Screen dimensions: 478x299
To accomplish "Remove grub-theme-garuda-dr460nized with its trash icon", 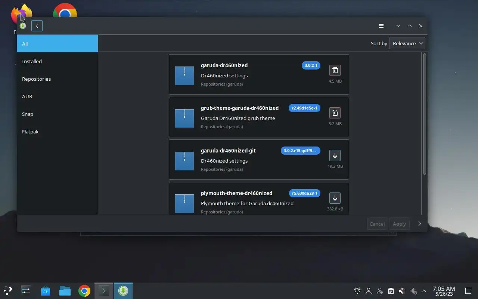I will click(x=335, y=113).
